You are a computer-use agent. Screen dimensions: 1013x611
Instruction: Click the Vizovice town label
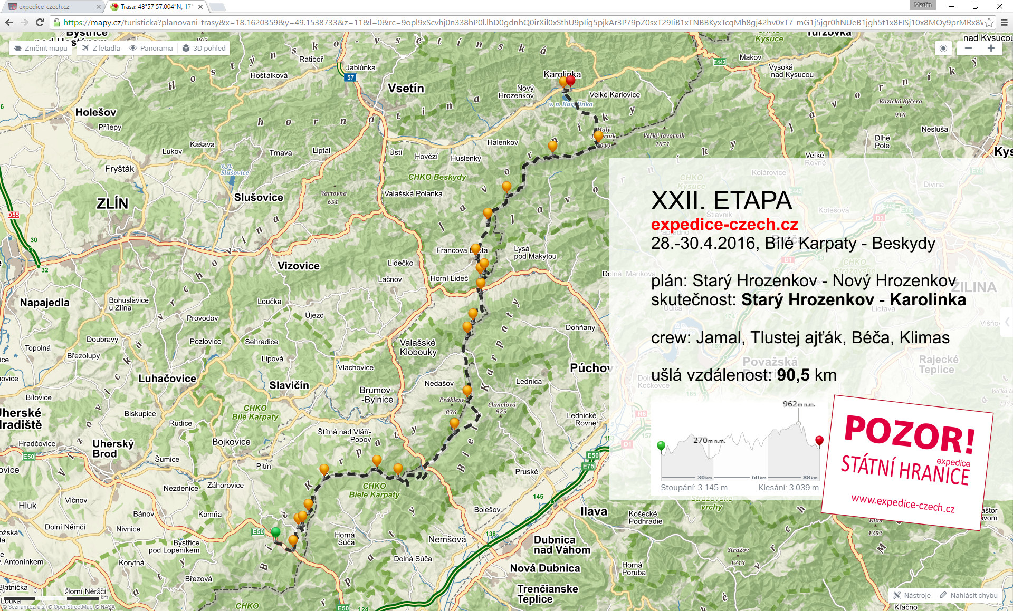tap(299, 266)
